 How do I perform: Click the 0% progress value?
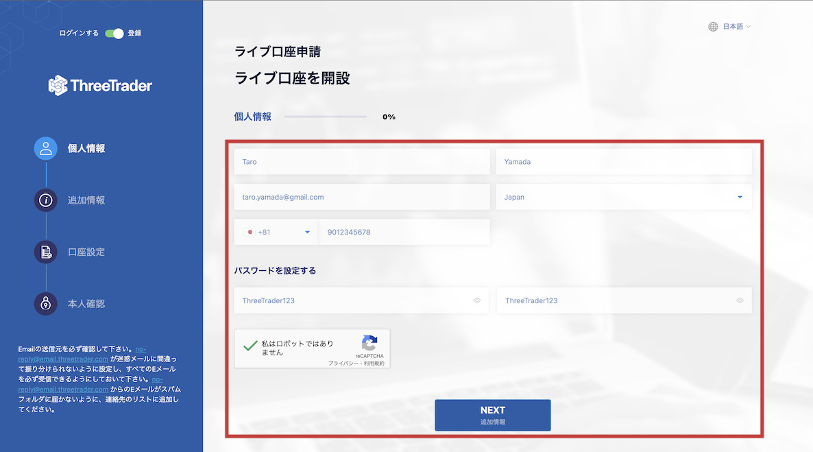(x=389, y=117)
